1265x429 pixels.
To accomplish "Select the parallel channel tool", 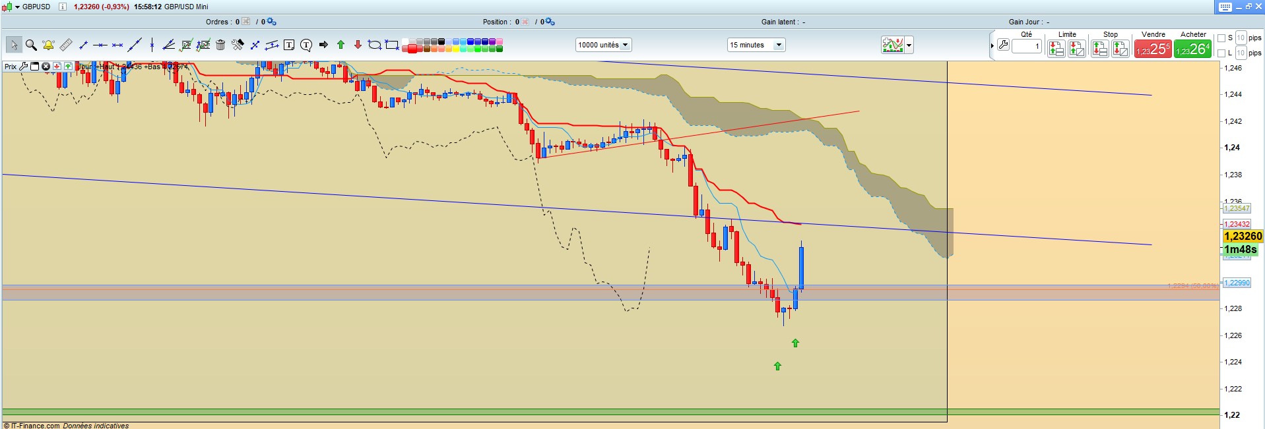I will pos(272,45).
